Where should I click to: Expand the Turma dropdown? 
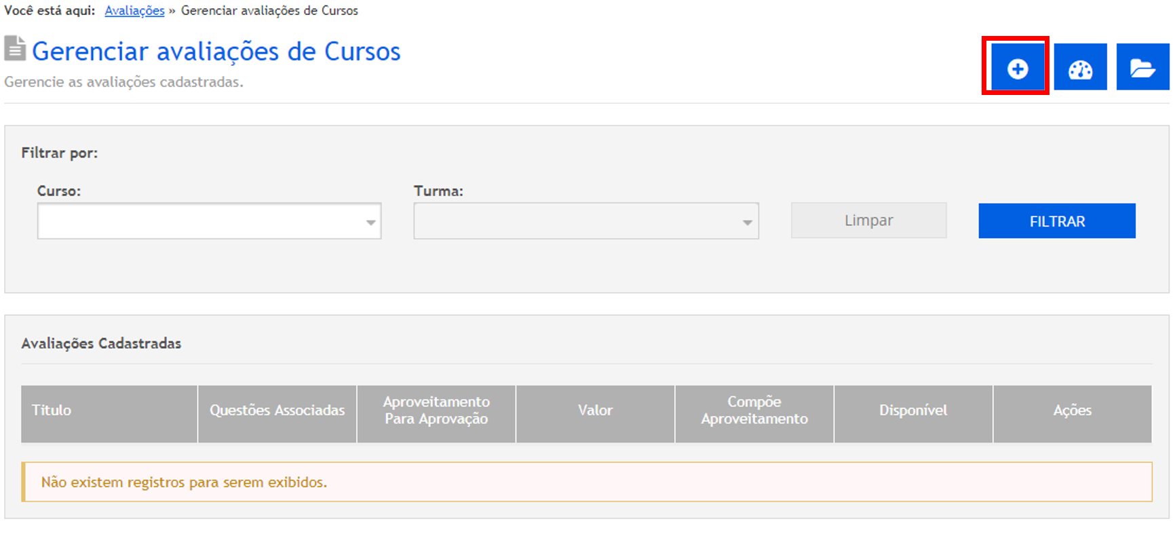click(585, 221)
